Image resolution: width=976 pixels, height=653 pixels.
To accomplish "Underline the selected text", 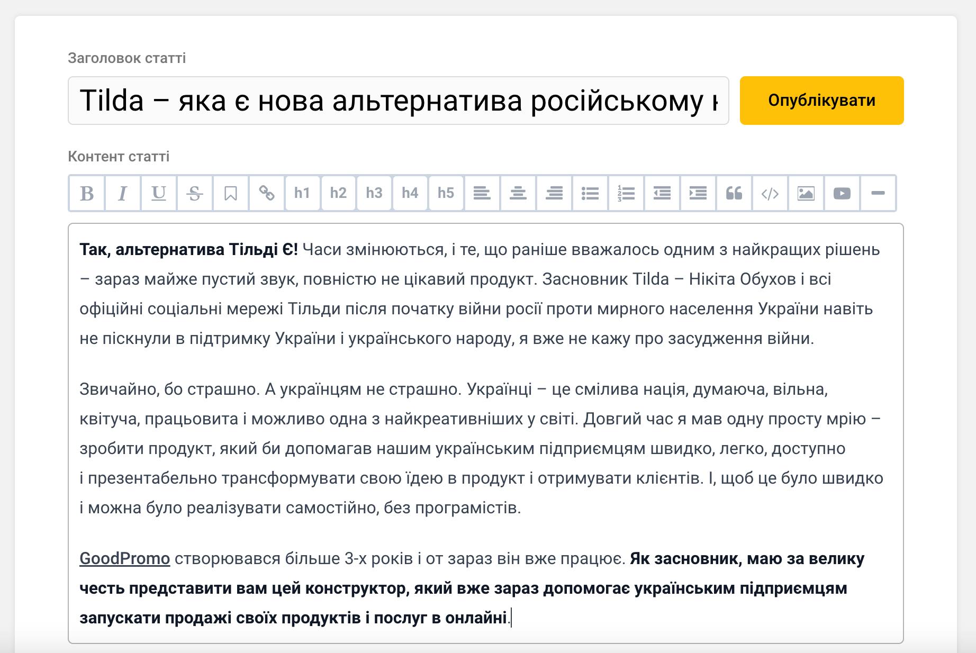I will pyautogui.click(x=159, y=193).
